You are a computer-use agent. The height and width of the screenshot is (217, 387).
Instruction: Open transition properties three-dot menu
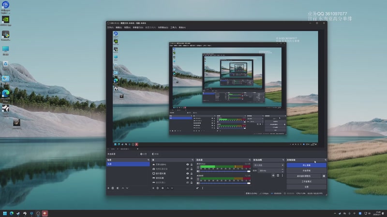(x=283, y=176)
